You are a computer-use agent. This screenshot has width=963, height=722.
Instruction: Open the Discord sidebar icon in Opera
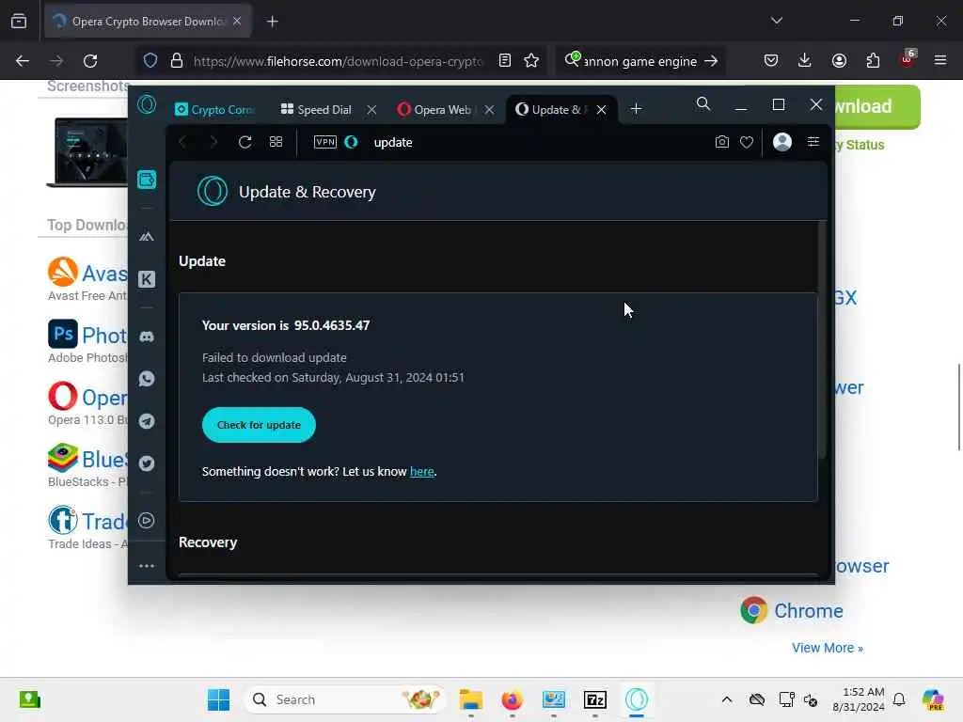(147, 337)
